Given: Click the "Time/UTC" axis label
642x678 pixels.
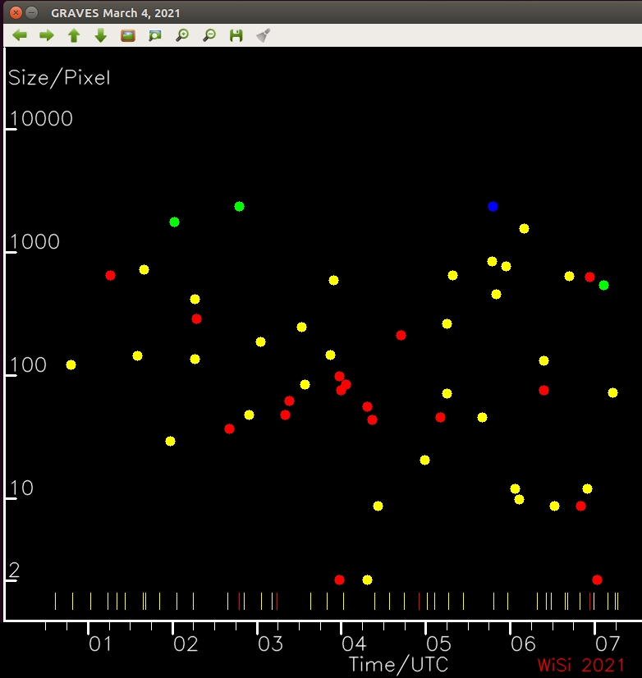Looking at the screenshot, I should pos(398,664).
